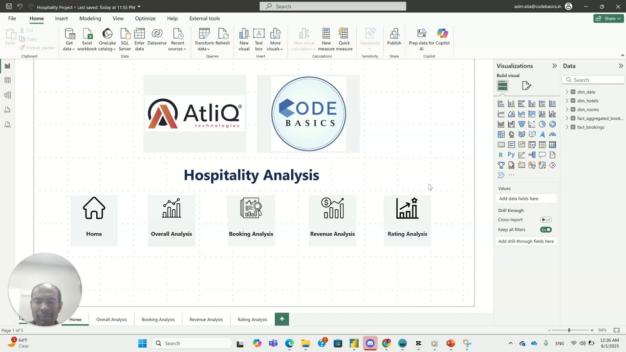
Task: Select the decomposition tree visual
Action: 532,155
